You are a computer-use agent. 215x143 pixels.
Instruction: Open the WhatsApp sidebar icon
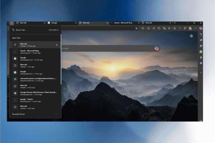[x=201, y=52]
